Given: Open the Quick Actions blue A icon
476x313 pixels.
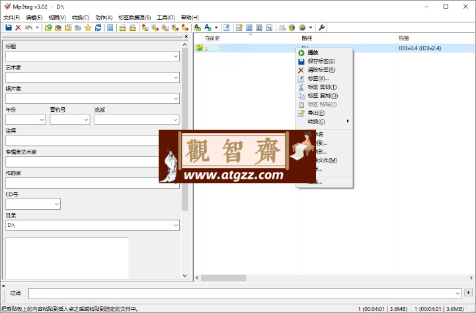Looking at the screenshot, I should click(x=208, y=28).
